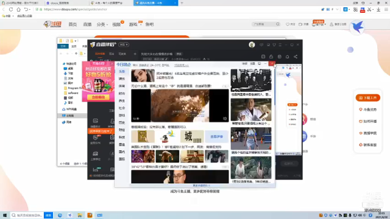
Task: Open the doctor in white coat news thumbnail
Action: pos(251,109)
